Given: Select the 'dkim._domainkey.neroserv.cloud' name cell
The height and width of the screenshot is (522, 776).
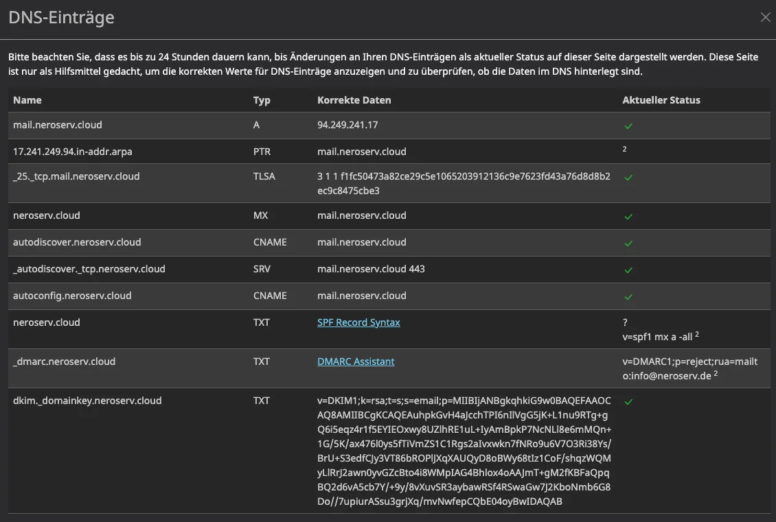Looking at the screenshot, I should pyautogui.click(x=87, y=401).
